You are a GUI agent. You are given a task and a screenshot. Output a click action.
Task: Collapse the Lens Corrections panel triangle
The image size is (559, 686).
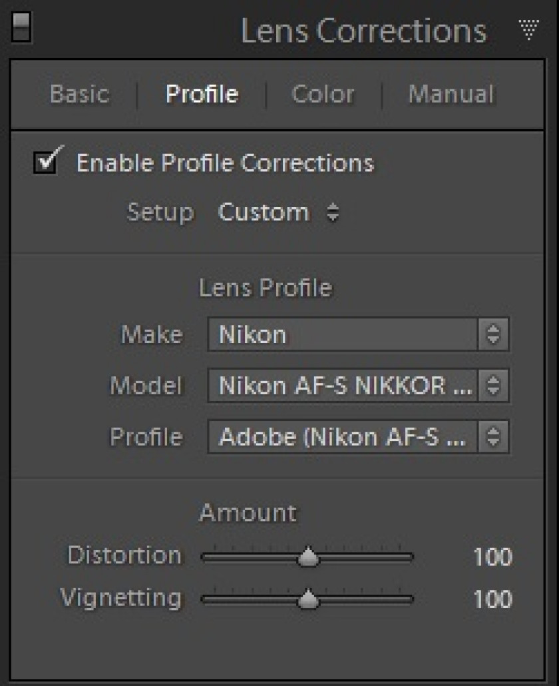528,29
